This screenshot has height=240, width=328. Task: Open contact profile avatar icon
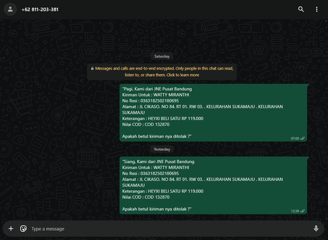coord(10,9)
